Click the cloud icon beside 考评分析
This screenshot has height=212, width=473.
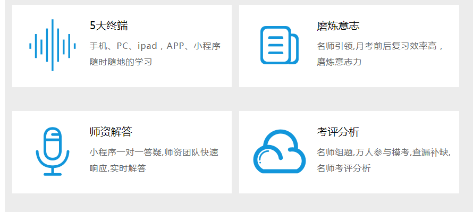(x=280, y=151)
